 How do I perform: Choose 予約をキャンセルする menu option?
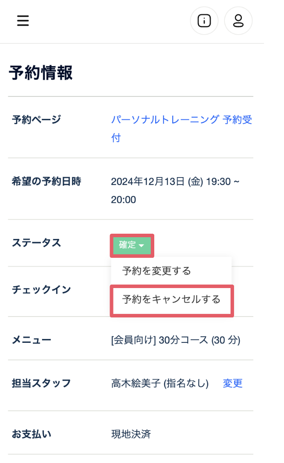pyautogui.click(x=171, y=300)
